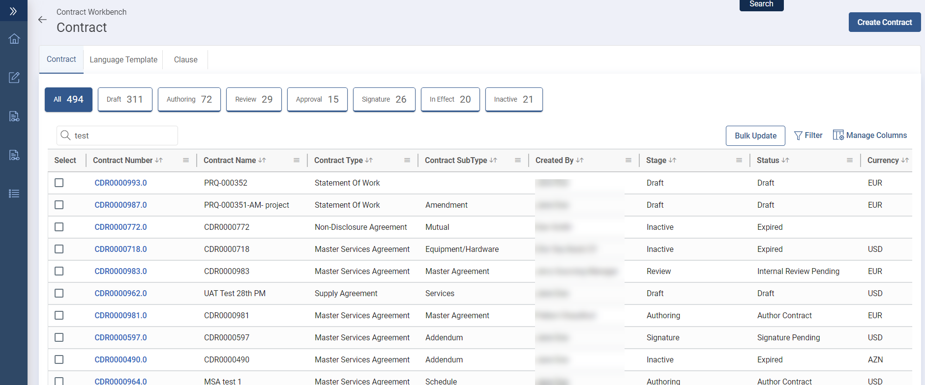Expand the sidebar with double-chevron icon
Screen dimensions: 925x385
click(x=13, y=11)
